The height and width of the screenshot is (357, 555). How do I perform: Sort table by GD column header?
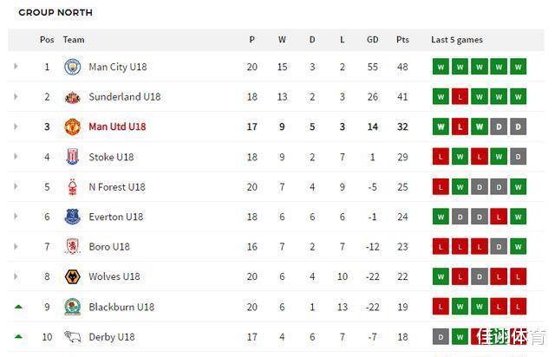tap(373, 40)
